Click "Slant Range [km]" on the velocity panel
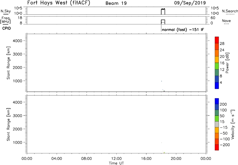Viewport: 238px width, 165px height. (8, 124)
